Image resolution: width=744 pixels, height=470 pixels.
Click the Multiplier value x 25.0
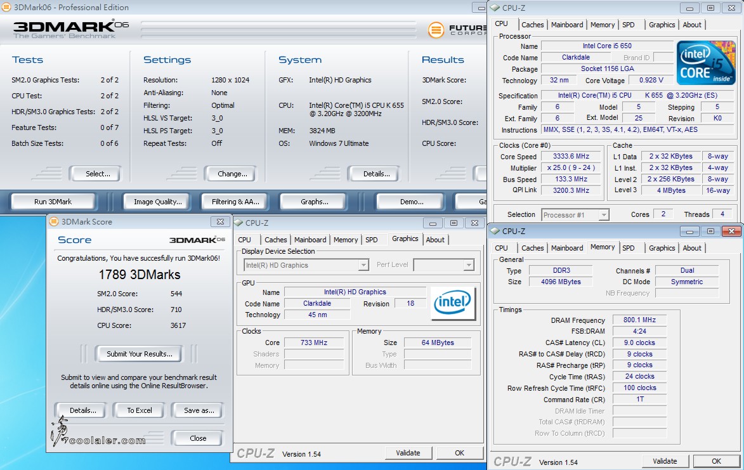tap(571, 168)
